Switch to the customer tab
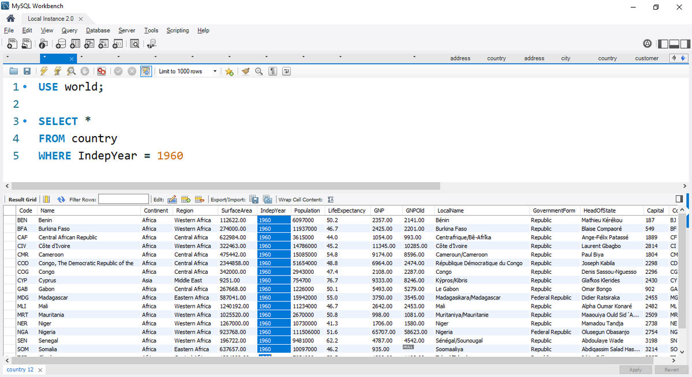 click(x=646, y=58)
